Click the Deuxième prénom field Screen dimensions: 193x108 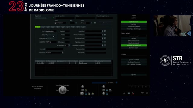(x=105, y=18)
